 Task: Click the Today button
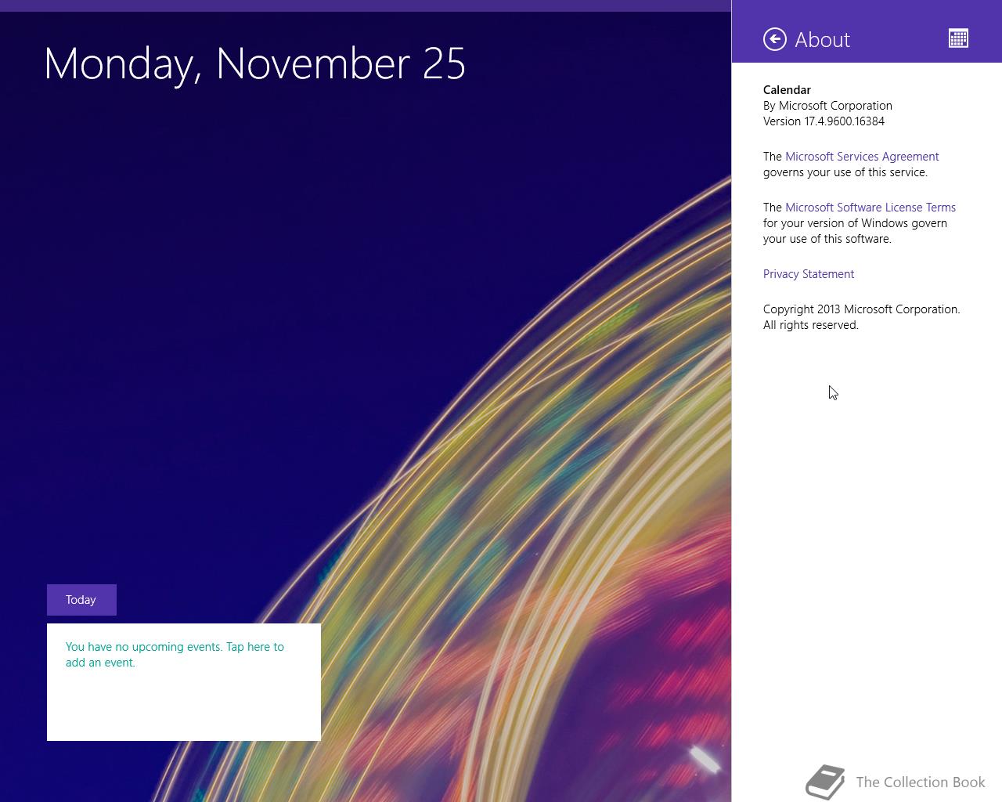pyautogui.click(x=81, y=600)
